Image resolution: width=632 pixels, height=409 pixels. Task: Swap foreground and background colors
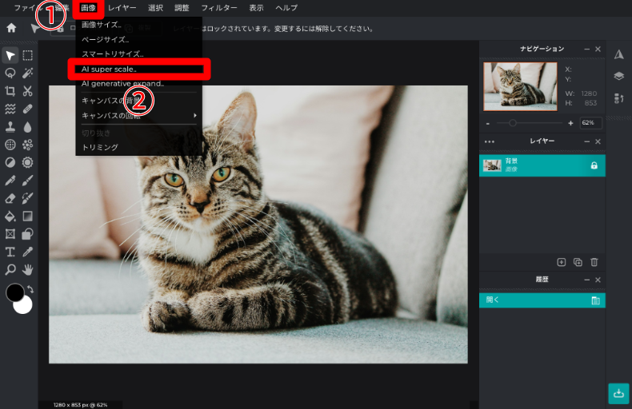(30, 288)
